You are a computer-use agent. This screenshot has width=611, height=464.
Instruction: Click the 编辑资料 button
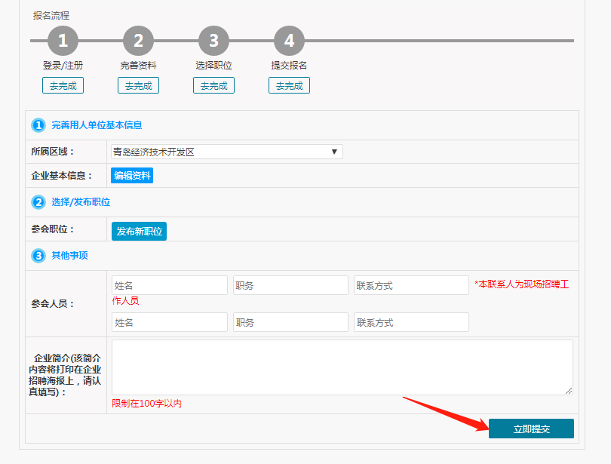[132, 176]
